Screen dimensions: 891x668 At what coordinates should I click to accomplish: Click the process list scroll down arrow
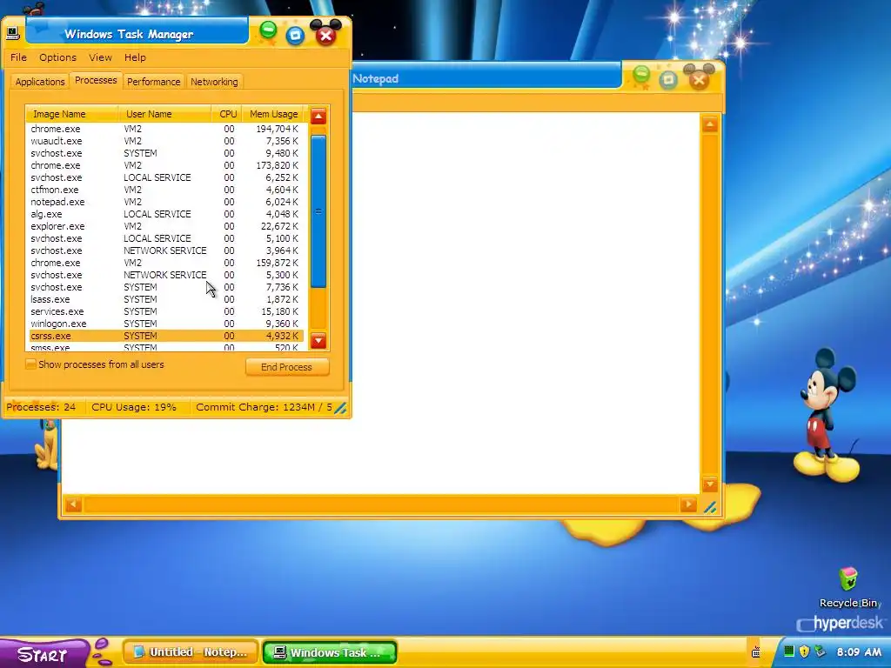(318, 341)
